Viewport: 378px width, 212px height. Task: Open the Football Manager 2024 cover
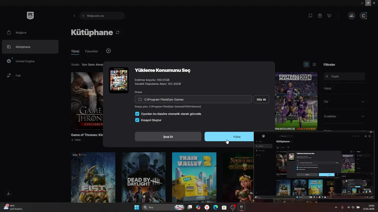pyautogui.click(x=296, y=102)
